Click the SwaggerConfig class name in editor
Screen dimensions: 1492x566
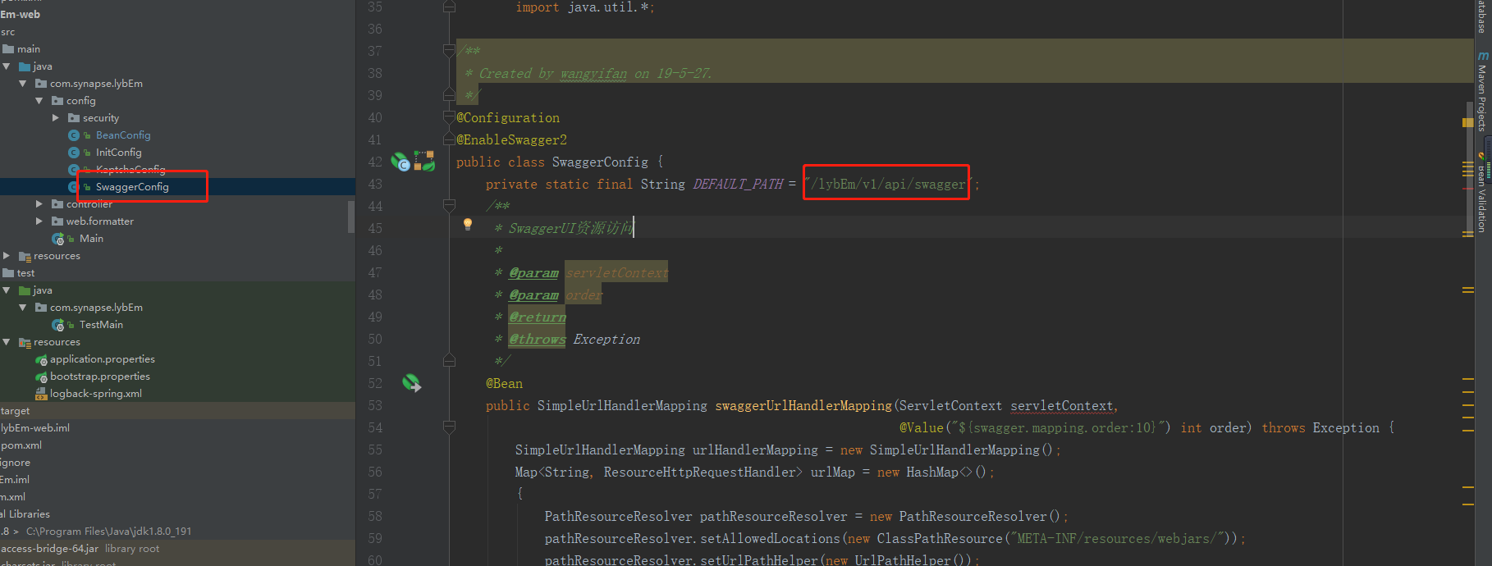point(600,162)
